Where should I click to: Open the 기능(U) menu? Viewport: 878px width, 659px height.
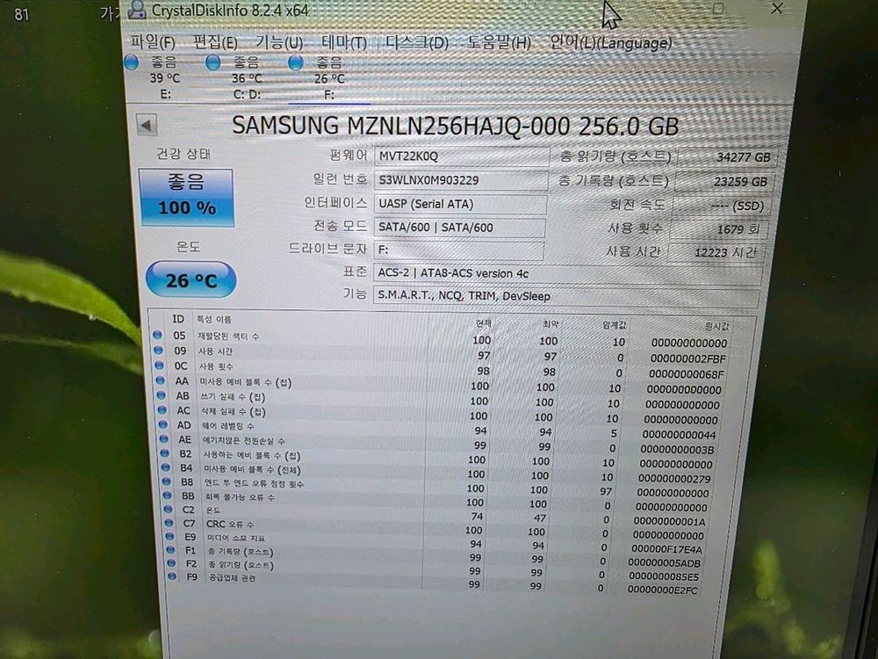(x=279, y=41)
